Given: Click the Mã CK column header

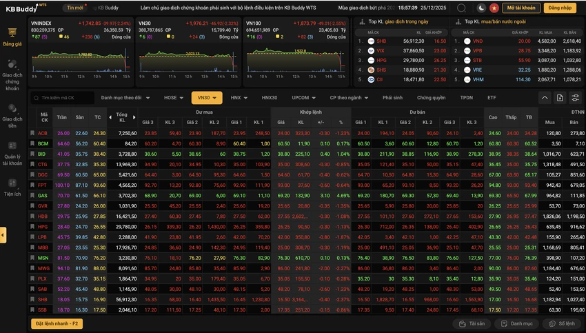Looking at the screenshot, I should 45,117.
